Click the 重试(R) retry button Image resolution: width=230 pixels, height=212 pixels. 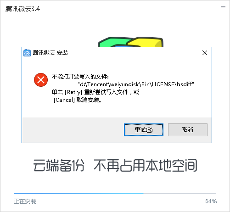click(x=144, y=130)
